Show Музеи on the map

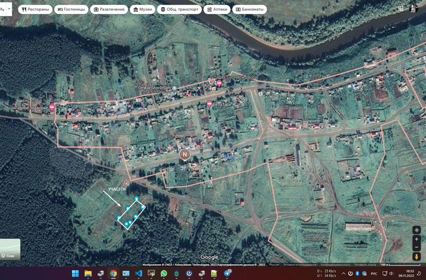(x=142, y=9)
